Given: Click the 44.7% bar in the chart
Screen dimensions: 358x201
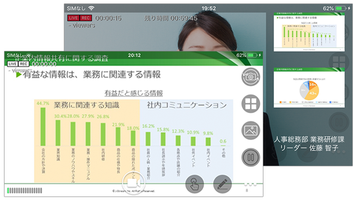Looking at the screenshot, I should click(x=43, y=127).
